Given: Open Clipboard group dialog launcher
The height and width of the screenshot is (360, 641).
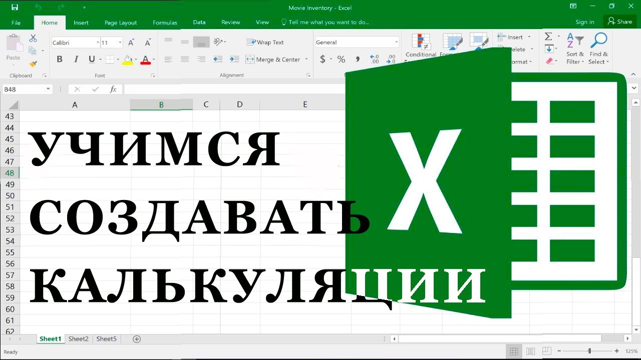Looking at the screenshot, I should point(45,75).
